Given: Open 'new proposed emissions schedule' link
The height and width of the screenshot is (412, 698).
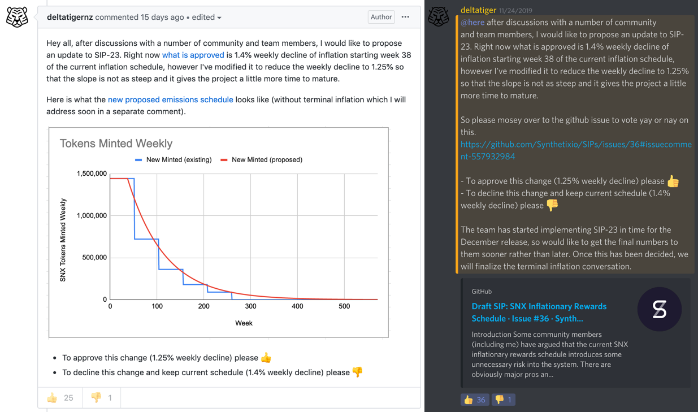Looking at the screenshot, I should pos(170,99).
